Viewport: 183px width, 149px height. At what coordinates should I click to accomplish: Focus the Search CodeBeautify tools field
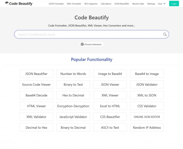(91, 34)
